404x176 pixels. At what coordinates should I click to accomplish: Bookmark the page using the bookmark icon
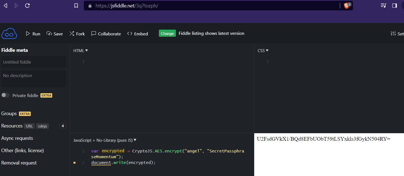(x=76, y=5)
